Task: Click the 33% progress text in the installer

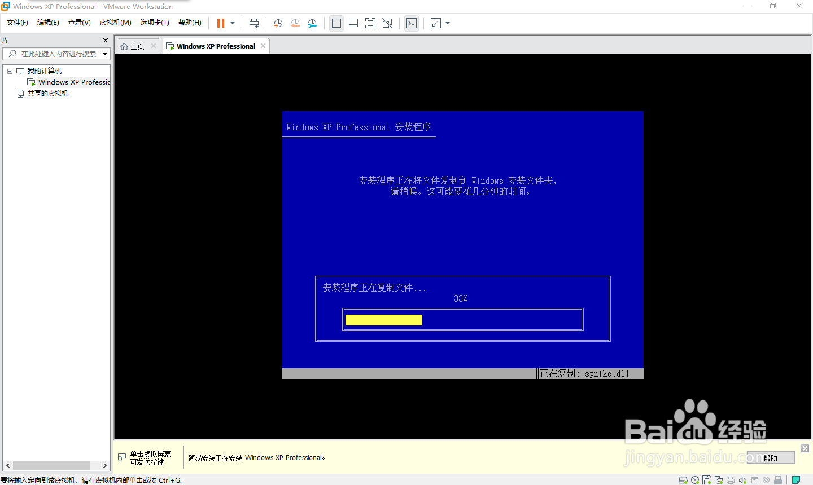Action: click(x=461, y=299)
